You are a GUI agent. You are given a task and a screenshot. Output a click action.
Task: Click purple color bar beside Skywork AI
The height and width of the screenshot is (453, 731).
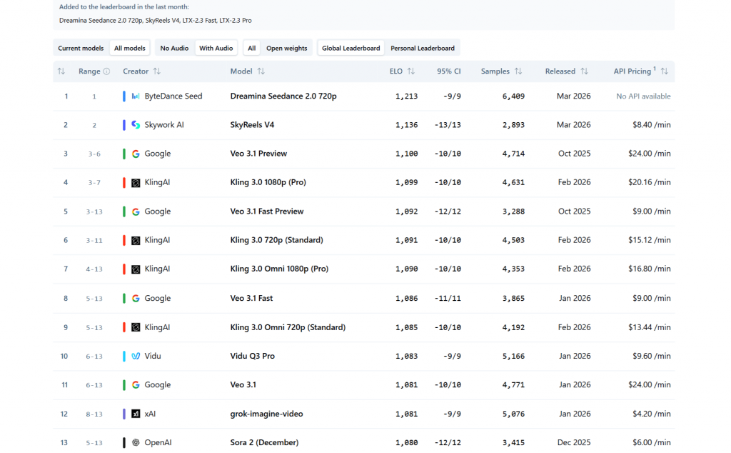click(x=124, y=125)
